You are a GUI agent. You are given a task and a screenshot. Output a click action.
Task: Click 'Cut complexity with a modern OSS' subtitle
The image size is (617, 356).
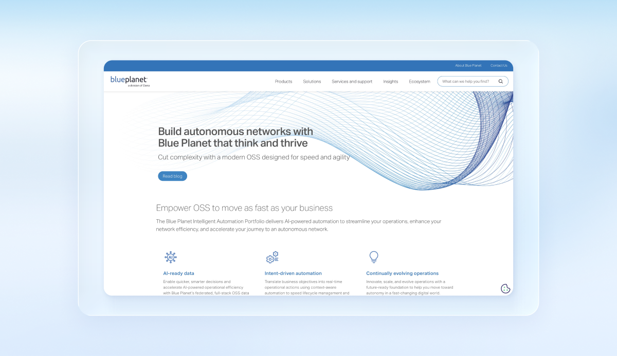pos(254,157)
